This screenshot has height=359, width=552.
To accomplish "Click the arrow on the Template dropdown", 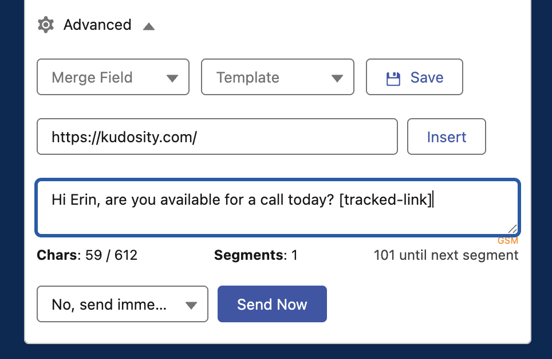I will point(337,79).
